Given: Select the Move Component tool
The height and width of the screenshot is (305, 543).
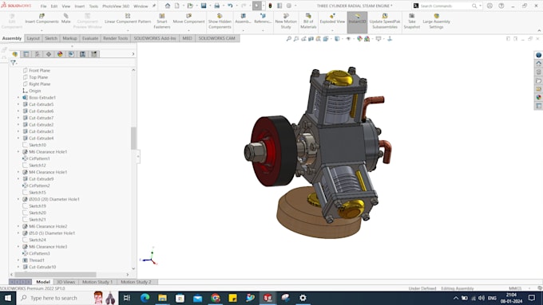Looking at the screenshot, I should click(188, 18).
